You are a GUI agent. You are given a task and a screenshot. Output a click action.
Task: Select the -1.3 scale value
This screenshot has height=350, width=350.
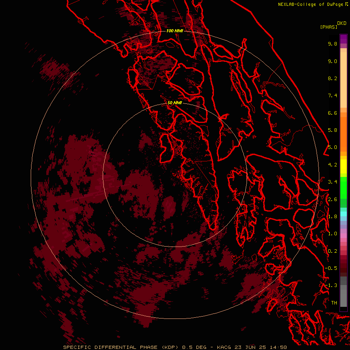(x=331, y=285)
